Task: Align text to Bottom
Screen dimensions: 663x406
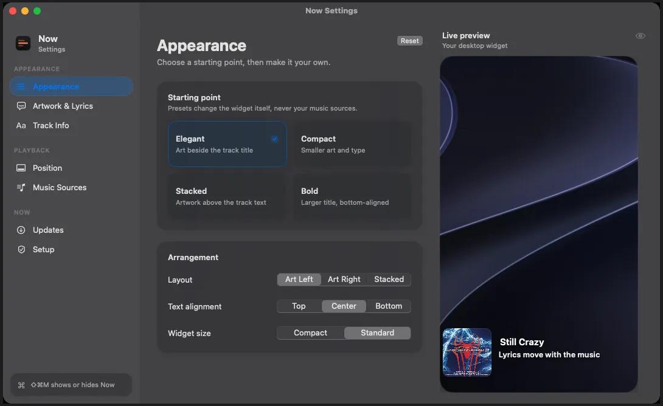Action: tap(389, 306)
